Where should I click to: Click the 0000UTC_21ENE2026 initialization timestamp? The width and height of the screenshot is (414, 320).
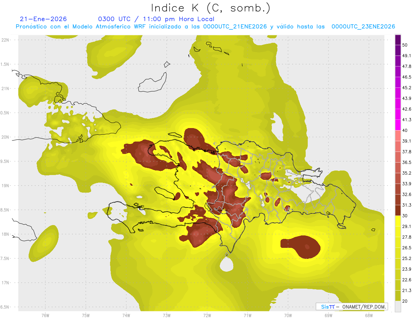point(235,27)
